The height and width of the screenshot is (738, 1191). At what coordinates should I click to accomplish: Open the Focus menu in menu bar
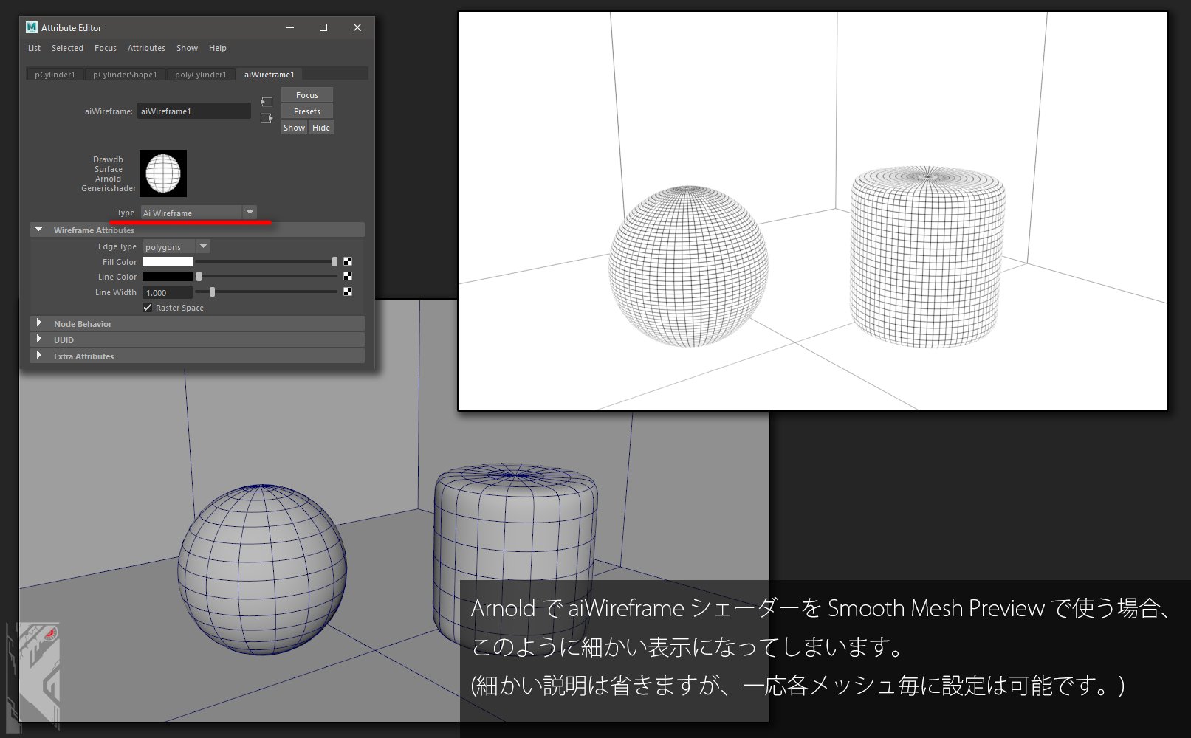click(x=106, y=48)
